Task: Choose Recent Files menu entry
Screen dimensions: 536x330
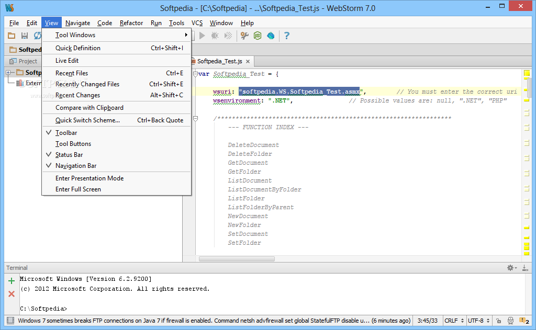Action: pos(116,73)
